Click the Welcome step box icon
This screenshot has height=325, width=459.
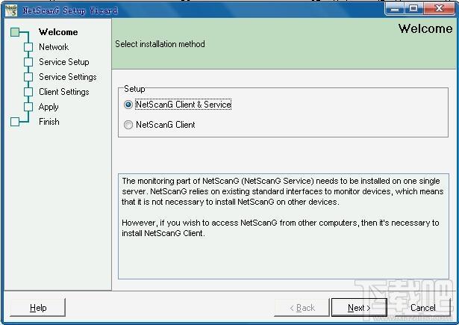click(x=15, y=32)
